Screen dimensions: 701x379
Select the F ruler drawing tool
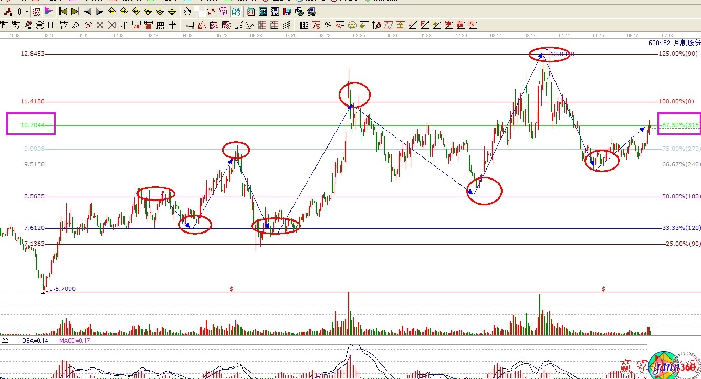click(x=5, y=24)
